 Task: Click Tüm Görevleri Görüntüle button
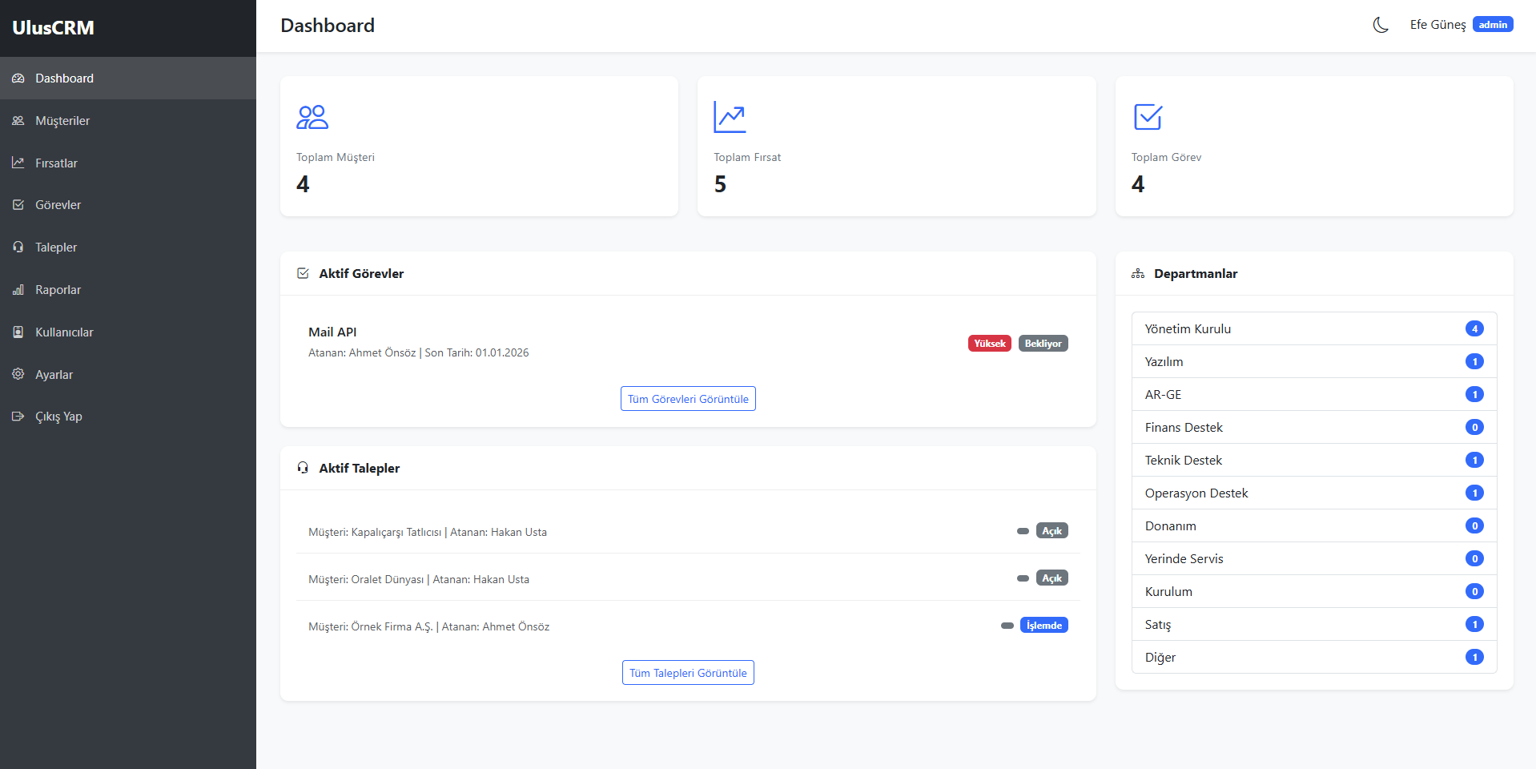click(688, 399)
